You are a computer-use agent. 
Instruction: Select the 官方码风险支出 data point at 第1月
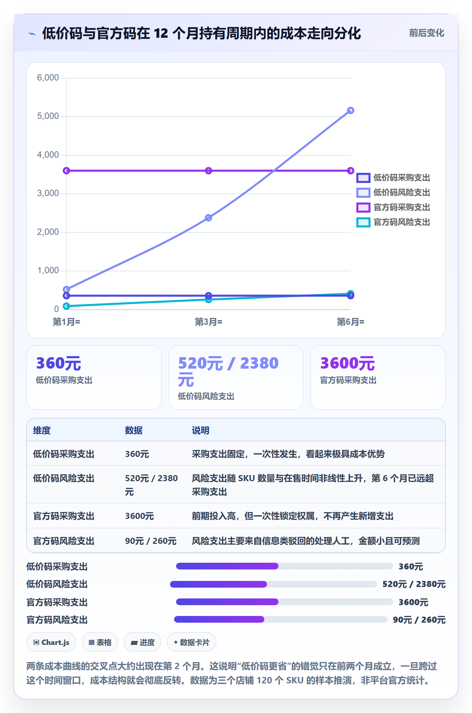pyautogui.click(x=66, y=306)
